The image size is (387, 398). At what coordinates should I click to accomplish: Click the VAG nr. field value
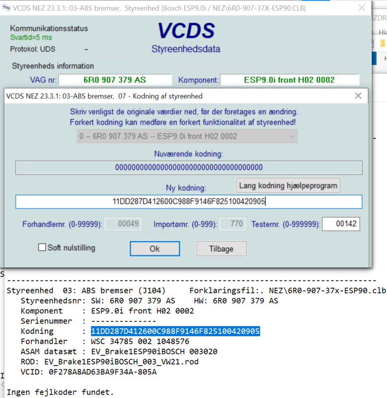pos(115,80)
